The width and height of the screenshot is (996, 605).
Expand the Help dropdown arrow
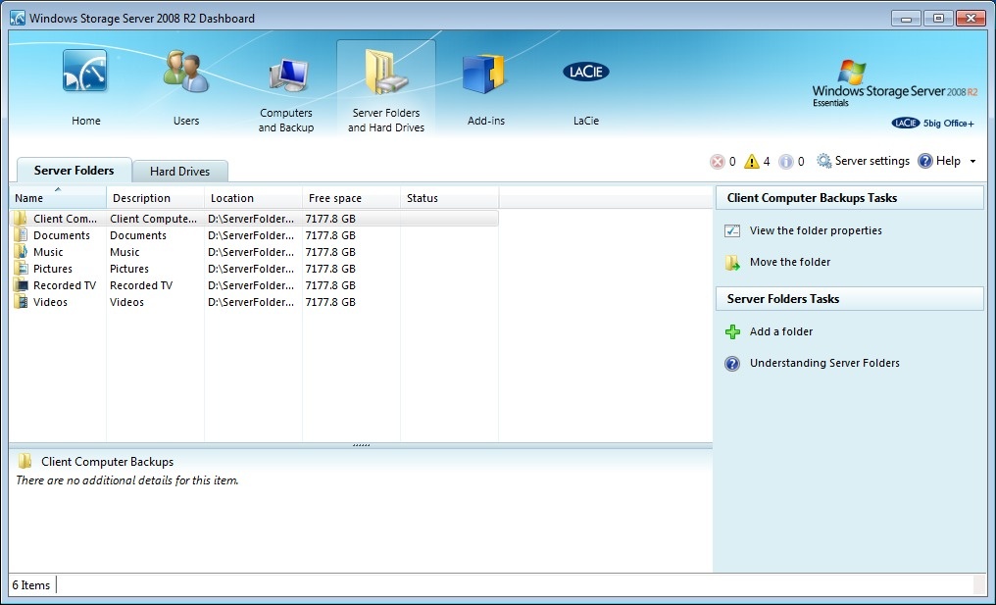coord(972,162)
